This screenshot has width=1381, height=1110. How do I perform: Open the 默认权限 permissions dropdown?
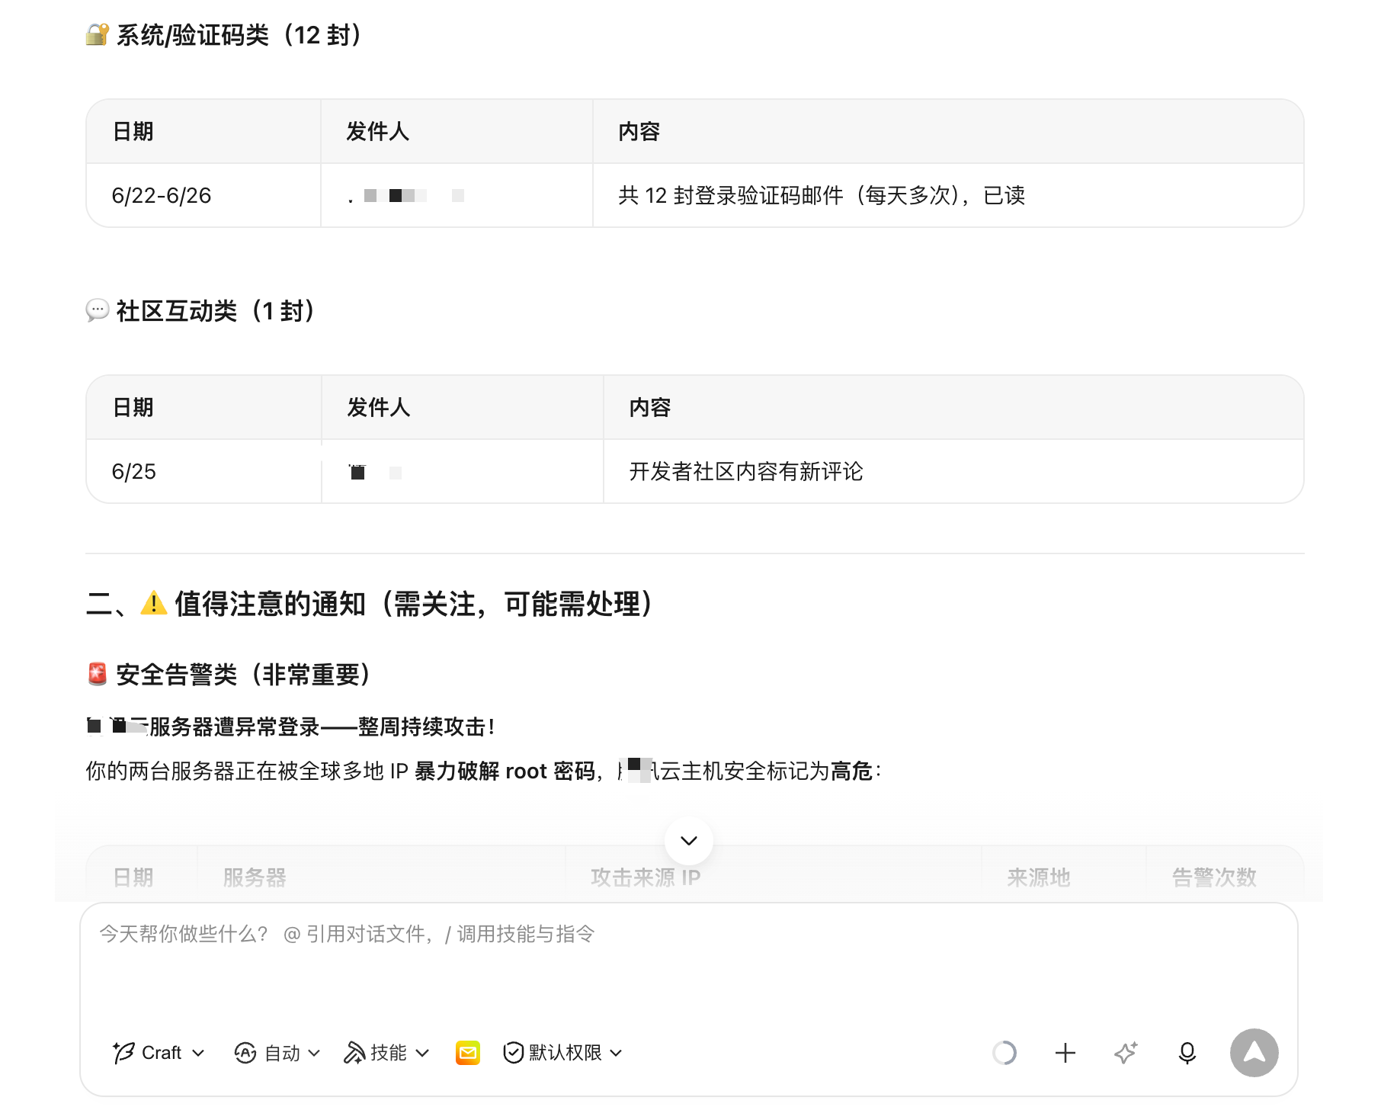(x=563, y=1053)
